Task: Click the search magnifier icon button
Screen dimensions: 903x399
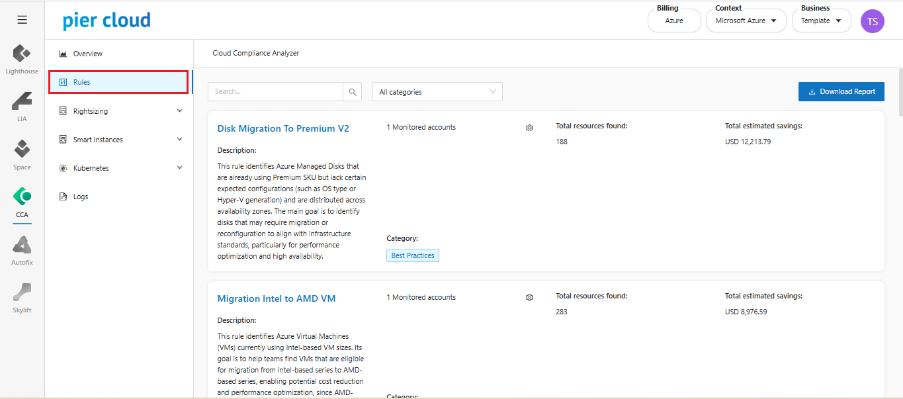Action: [x=353, y=92]
